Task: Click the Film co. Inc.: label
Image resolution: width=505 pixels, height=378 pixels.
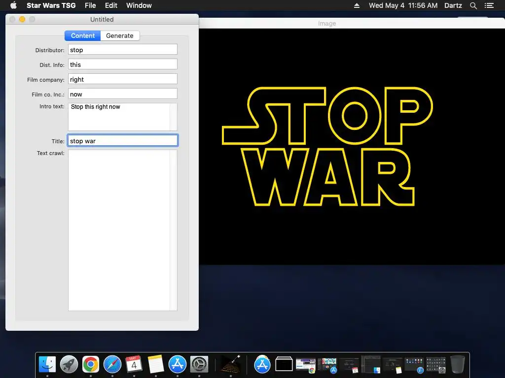Action: [48, 94]
